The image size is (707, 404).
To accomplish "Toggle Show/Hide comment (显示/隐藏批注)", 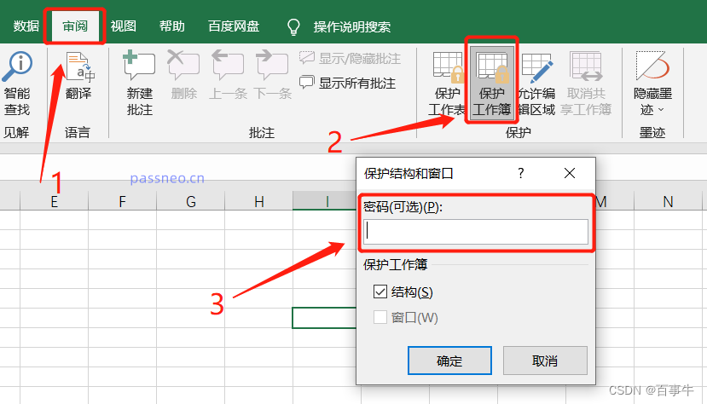I will 350,59.
